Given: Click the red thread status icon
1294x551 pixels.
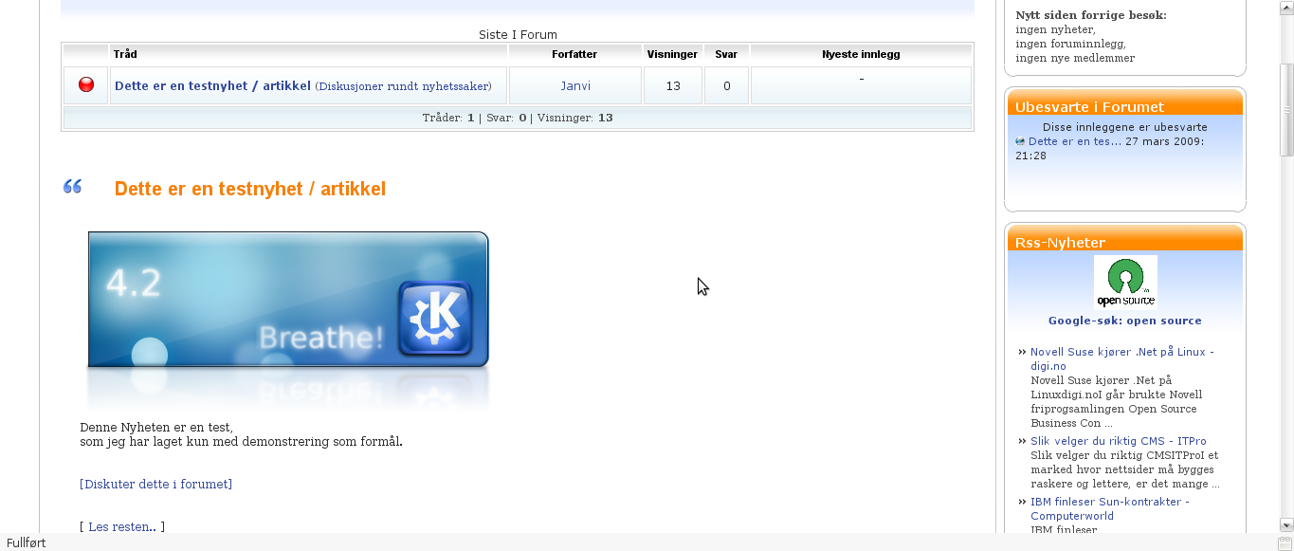Looking at the screenshot, I should coord(86,85).
